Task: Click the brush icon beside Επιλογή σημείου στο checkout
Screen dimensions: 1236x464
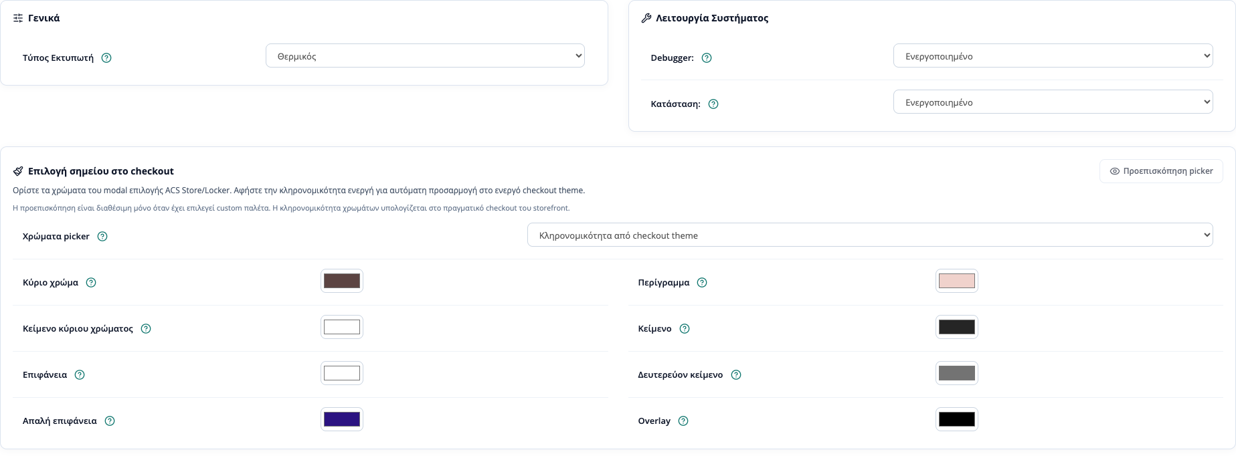Action: tap(18, 171)
